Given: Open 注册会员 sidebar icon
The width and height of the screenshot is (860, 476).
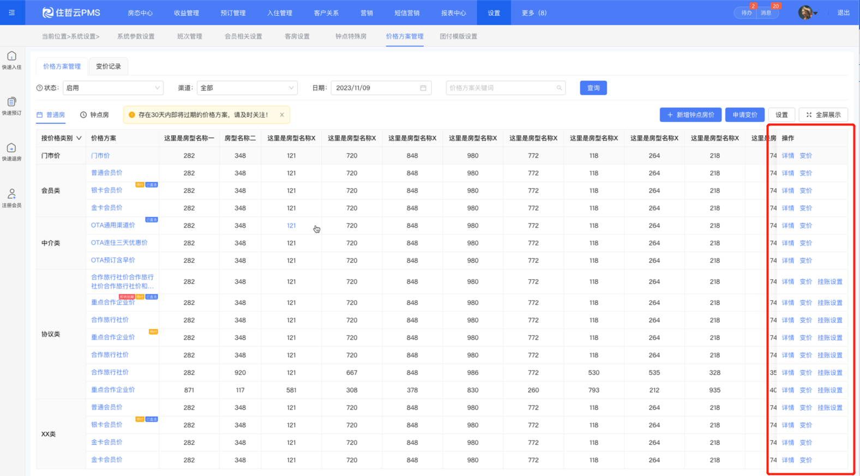Looking at the screenshot, I should pos(11,198).
